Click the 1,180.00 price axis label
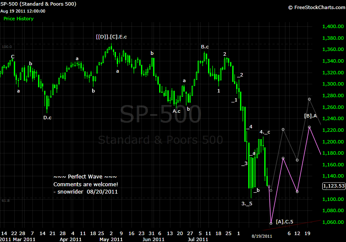 [x=333, y=153]
